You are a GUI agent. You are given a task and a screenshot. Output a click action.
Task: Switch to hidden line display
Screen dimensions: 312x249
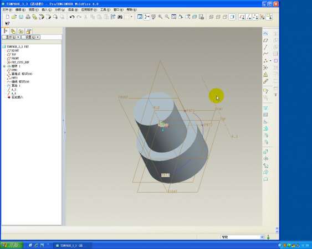pyautogui.click(x=218, y=17)
